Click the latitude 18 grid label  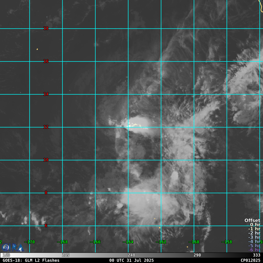tap(46, 29)
